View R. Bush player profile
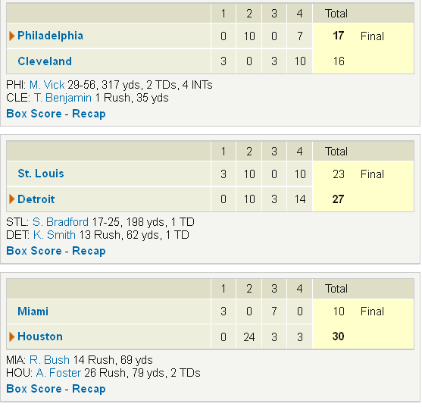 coord(49,360)
